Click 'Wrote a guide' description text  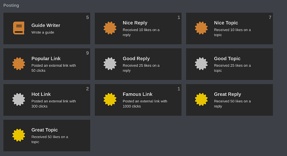click(x=43, y=33)
